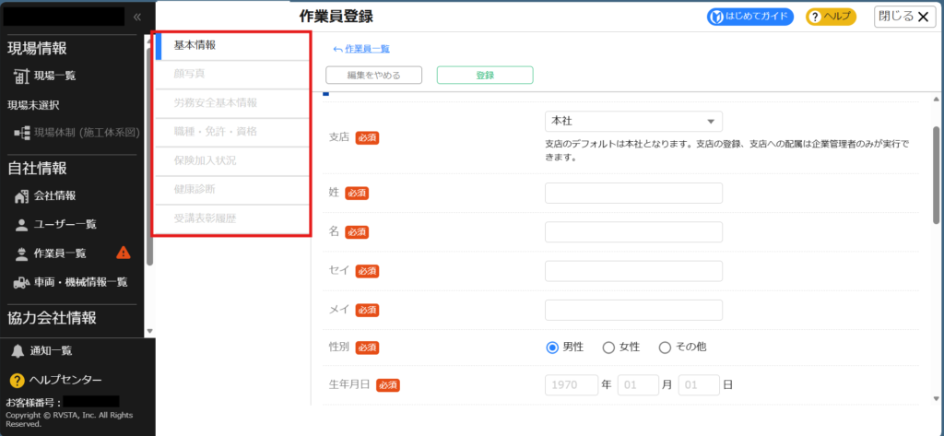Click the 車両・機械情報一覧 forklift icon
The image size is (944, 436).
click(x=22, y=282)
